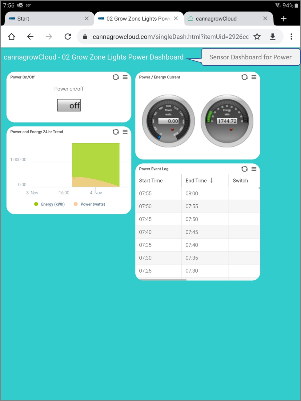Viewport: 301px width, 401px height.
Task: Reload the page in the browser
Action: (x=68, y=37)
